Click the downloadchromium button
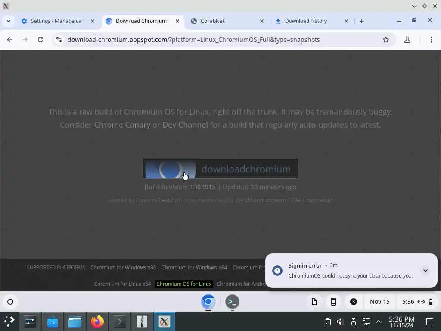Viewport: 441px width, 331px height. coord(220,169)
